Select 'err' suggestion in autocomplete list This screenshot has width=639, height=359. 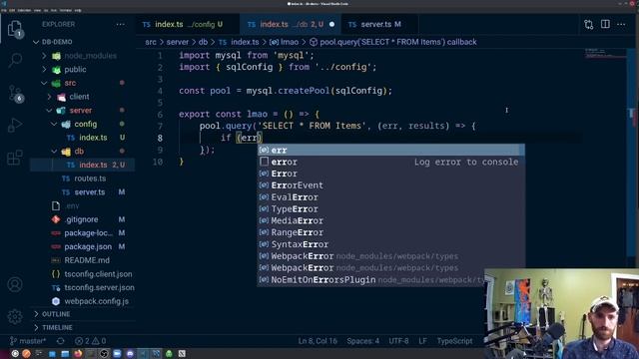[390, 151]
